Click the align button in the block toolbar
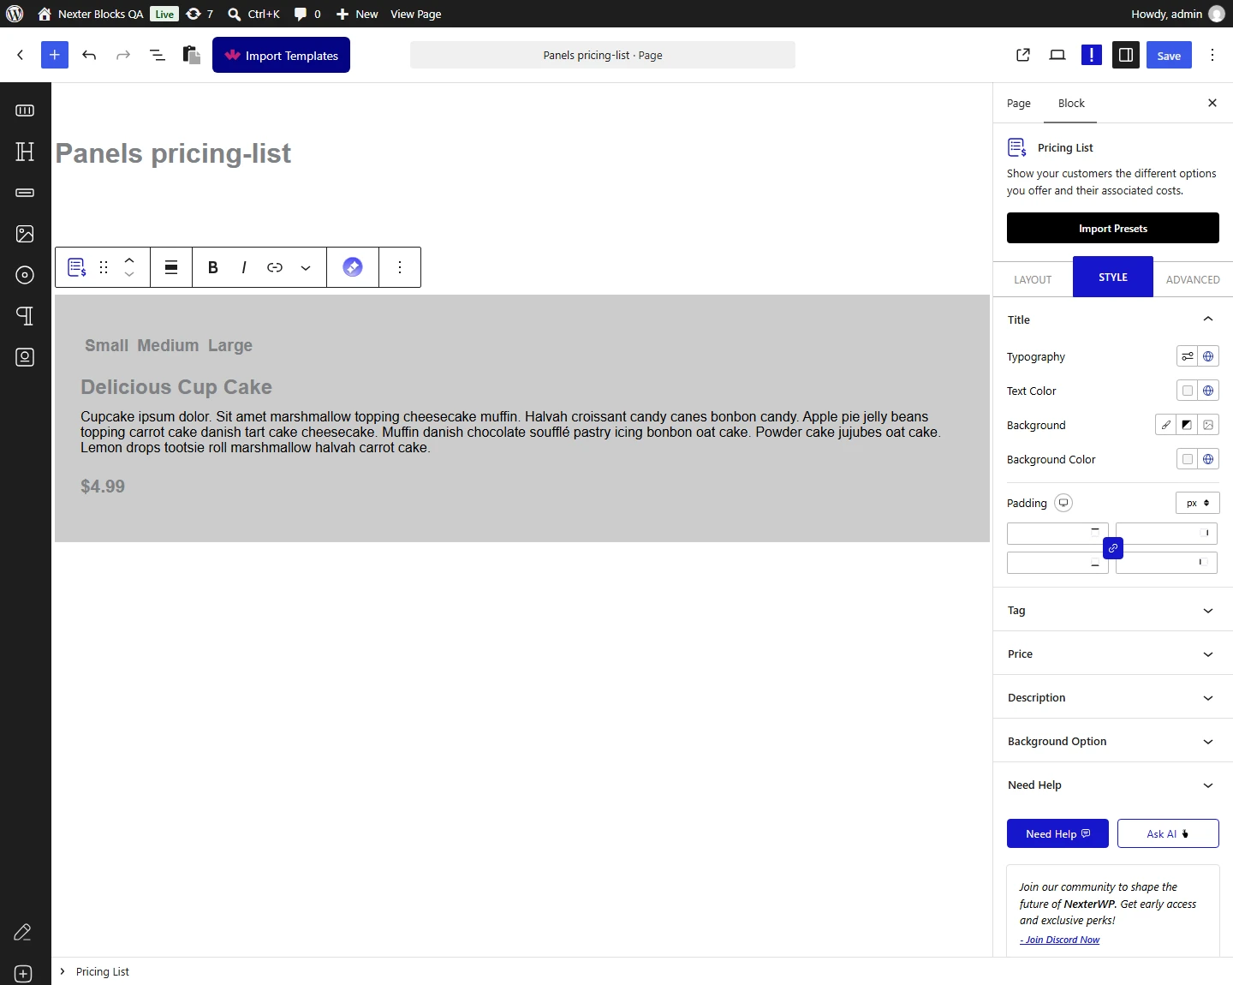1233x985 pixels. click(171, 267)
